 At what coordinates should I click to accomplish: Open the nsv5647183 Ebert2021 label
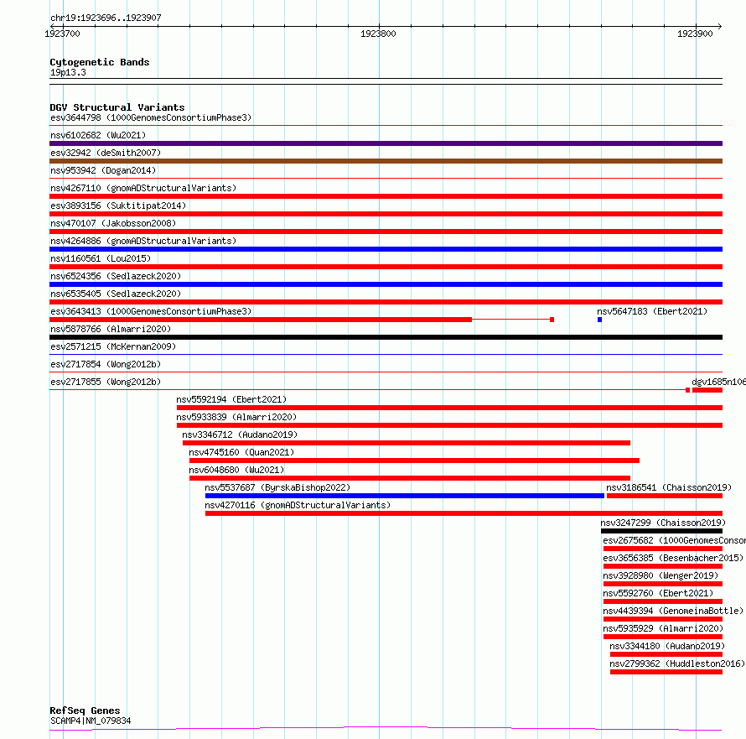tap(652, 311)
